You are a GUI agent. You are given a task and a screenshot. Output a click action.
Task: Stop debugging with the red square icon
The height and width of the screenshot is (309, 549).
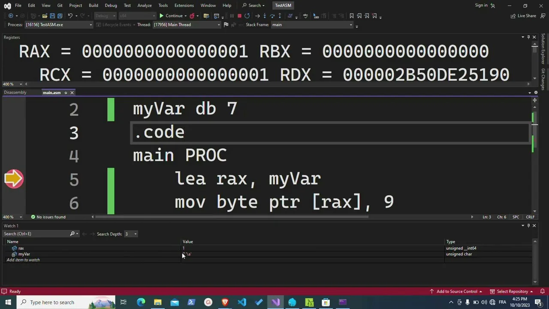(239, 16)
